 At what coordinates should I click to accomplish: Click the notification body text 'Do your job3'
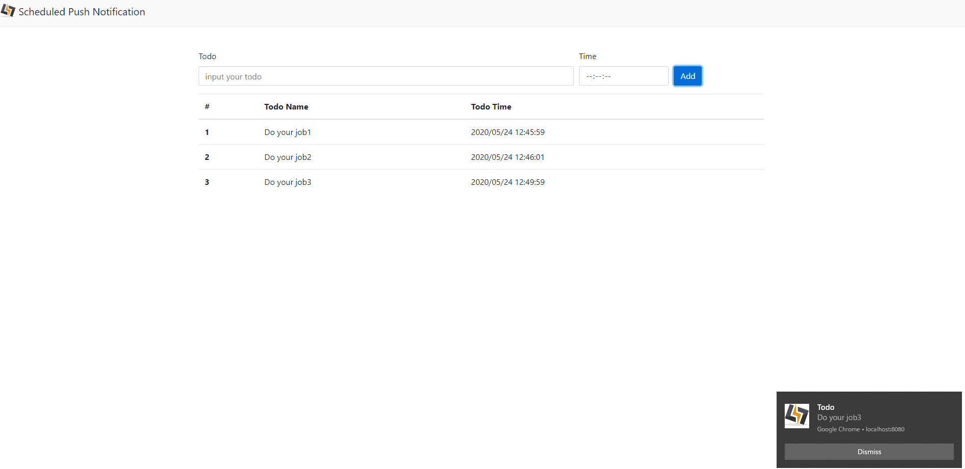point(839,418)
